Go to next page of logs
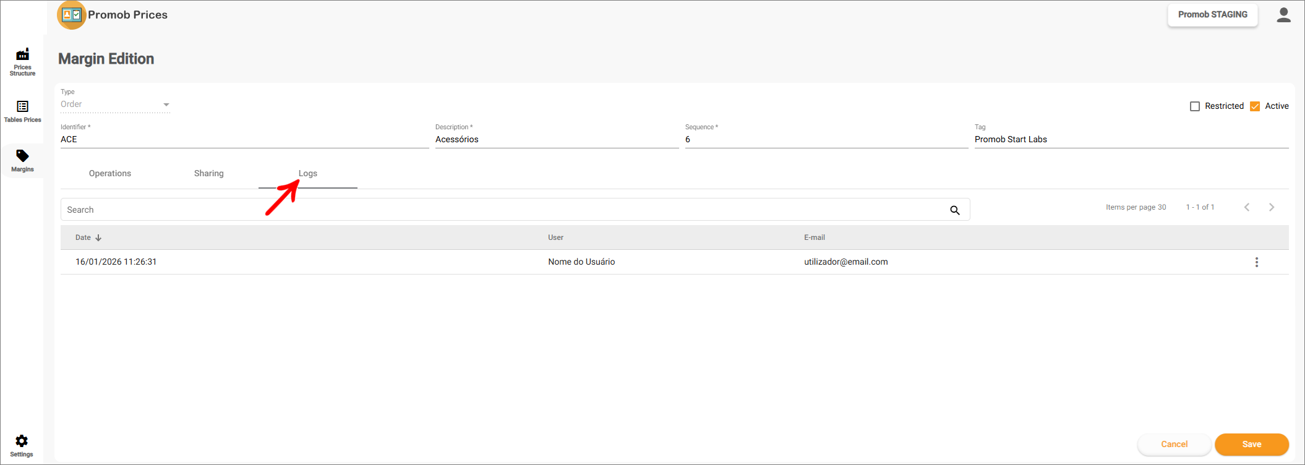The width and height of the screenshot is (1305, 465). [1272, 207]
